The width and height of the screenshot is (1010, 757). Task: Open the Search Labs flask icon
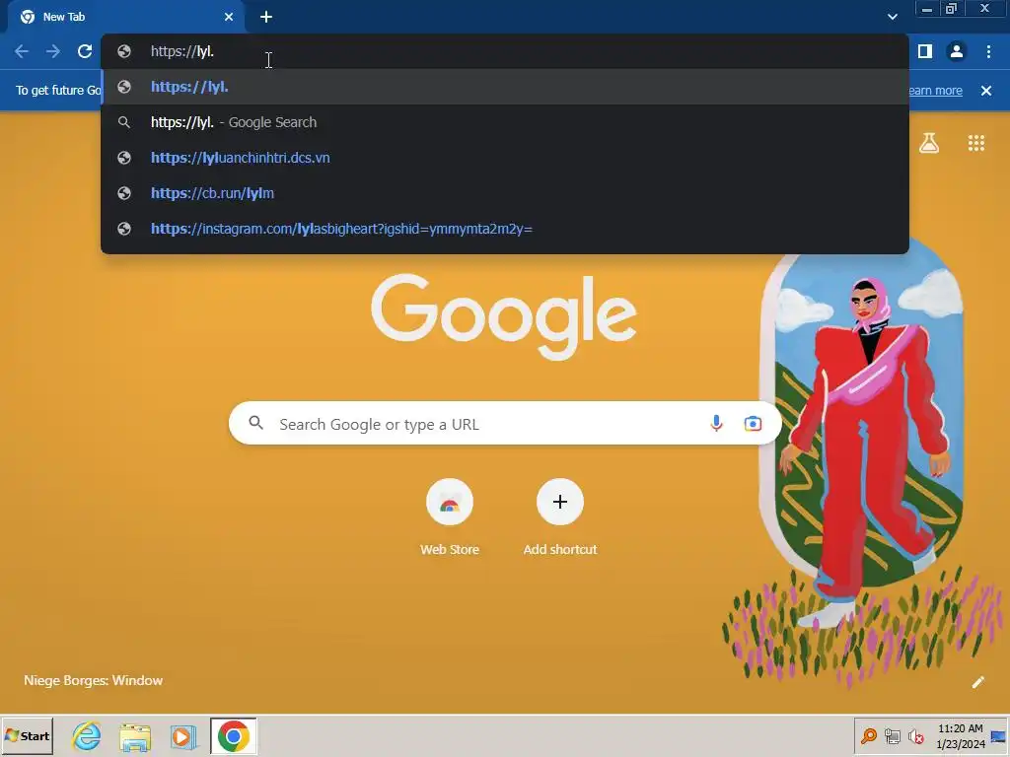(929, 143)
